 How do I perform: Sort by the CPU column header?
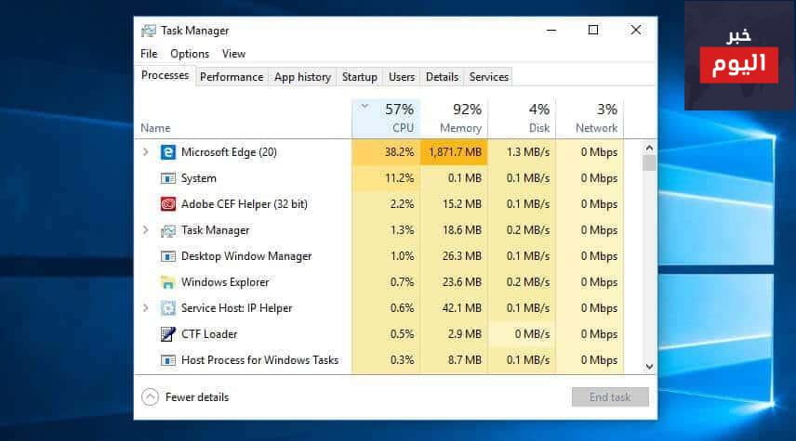pos(386,119)
